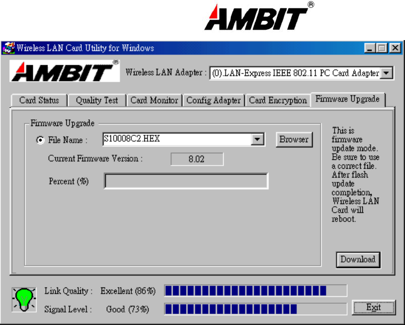This screenshot has width=405, height=325.
Task: Click the Link Quality level bar
Action: pos(255,291)
